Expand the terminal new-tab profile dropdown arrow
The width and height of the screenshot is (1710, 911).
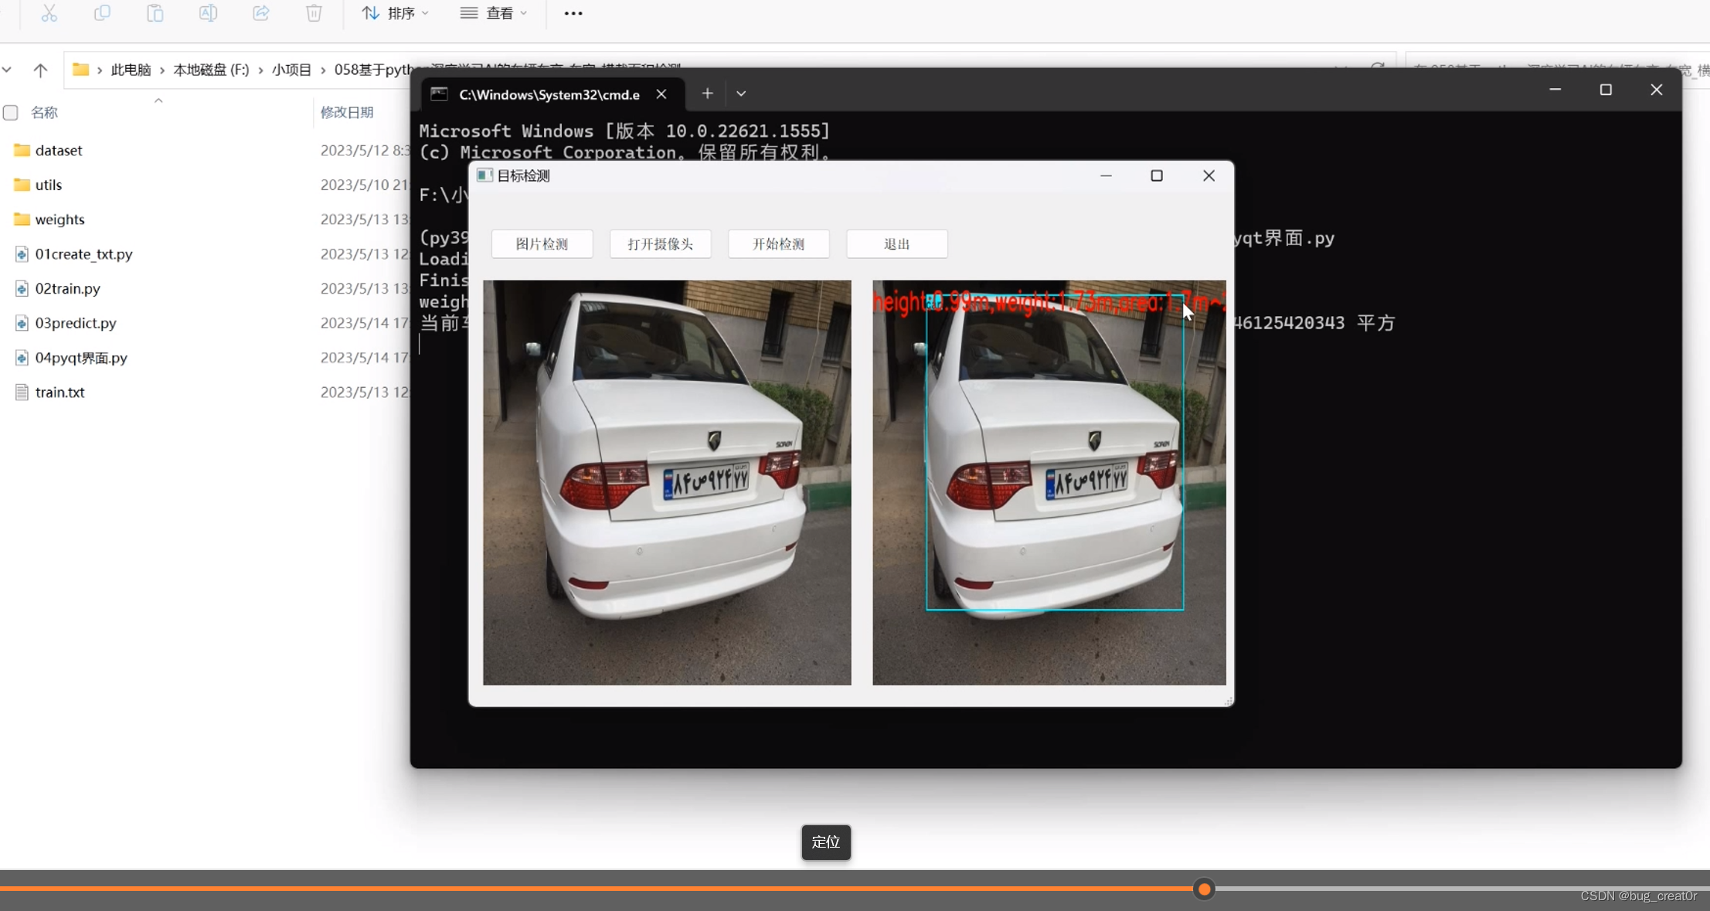741,93
